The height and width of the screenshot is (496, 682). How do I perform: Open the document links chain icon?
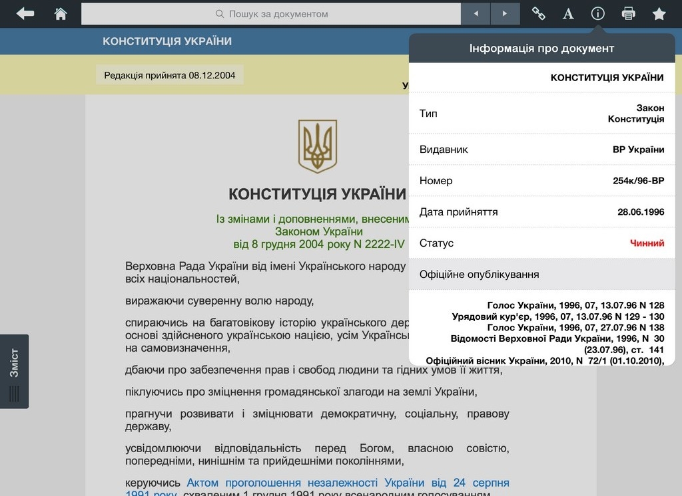538,14
